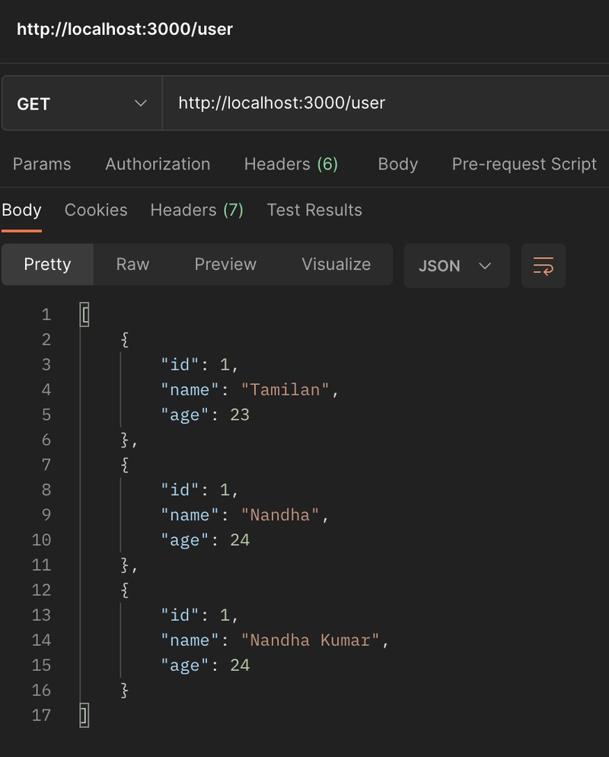Viewport: 609px width, 757px height.
Task: Click the opening bracket on line 1
Action: (x=84, y=315)
